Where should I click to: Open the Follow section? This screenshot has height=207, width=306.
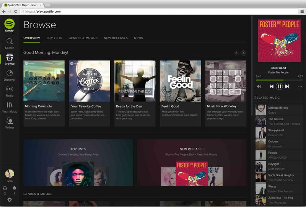pos(9,123)
